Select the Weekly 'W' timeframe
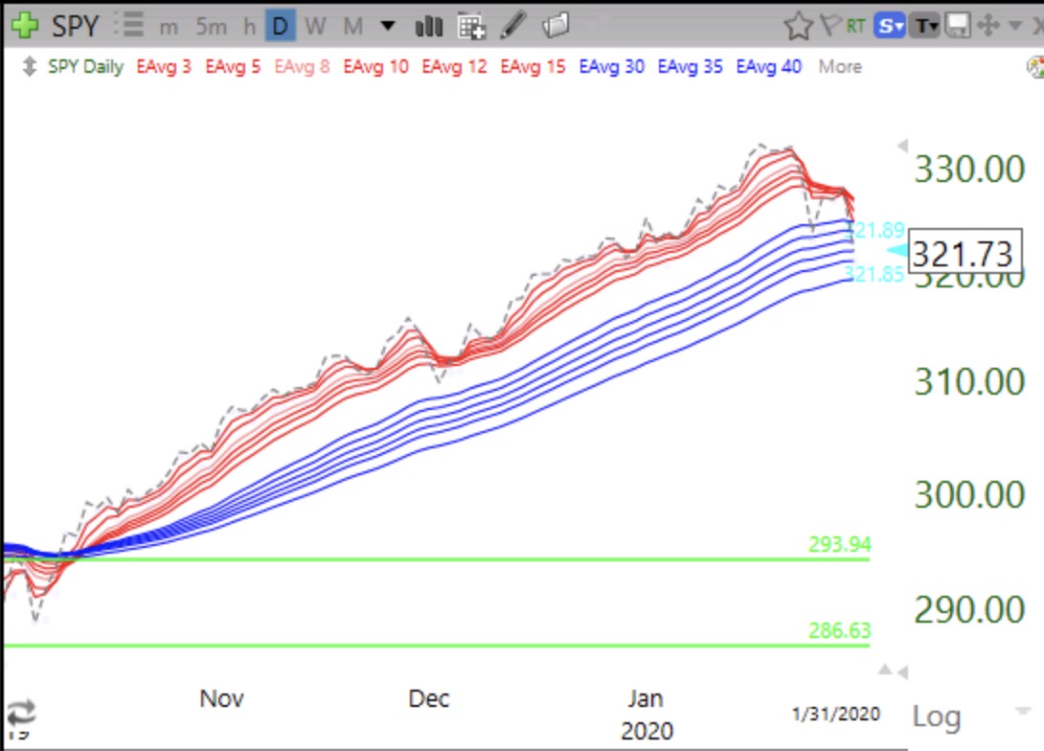Screen dimensions: 1044x751 (x=315, y=27)
